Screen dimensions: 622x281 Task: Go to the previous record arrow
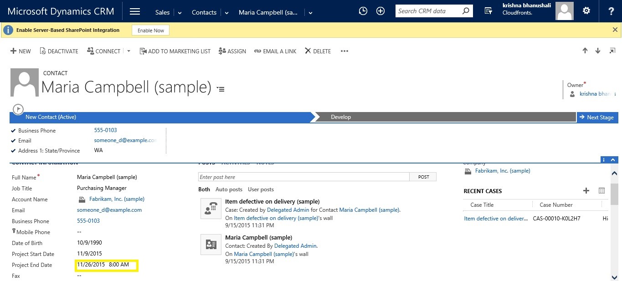585,51
